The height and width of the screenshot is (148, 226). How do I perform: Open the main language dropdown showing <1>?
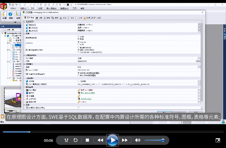click(199, 25)
